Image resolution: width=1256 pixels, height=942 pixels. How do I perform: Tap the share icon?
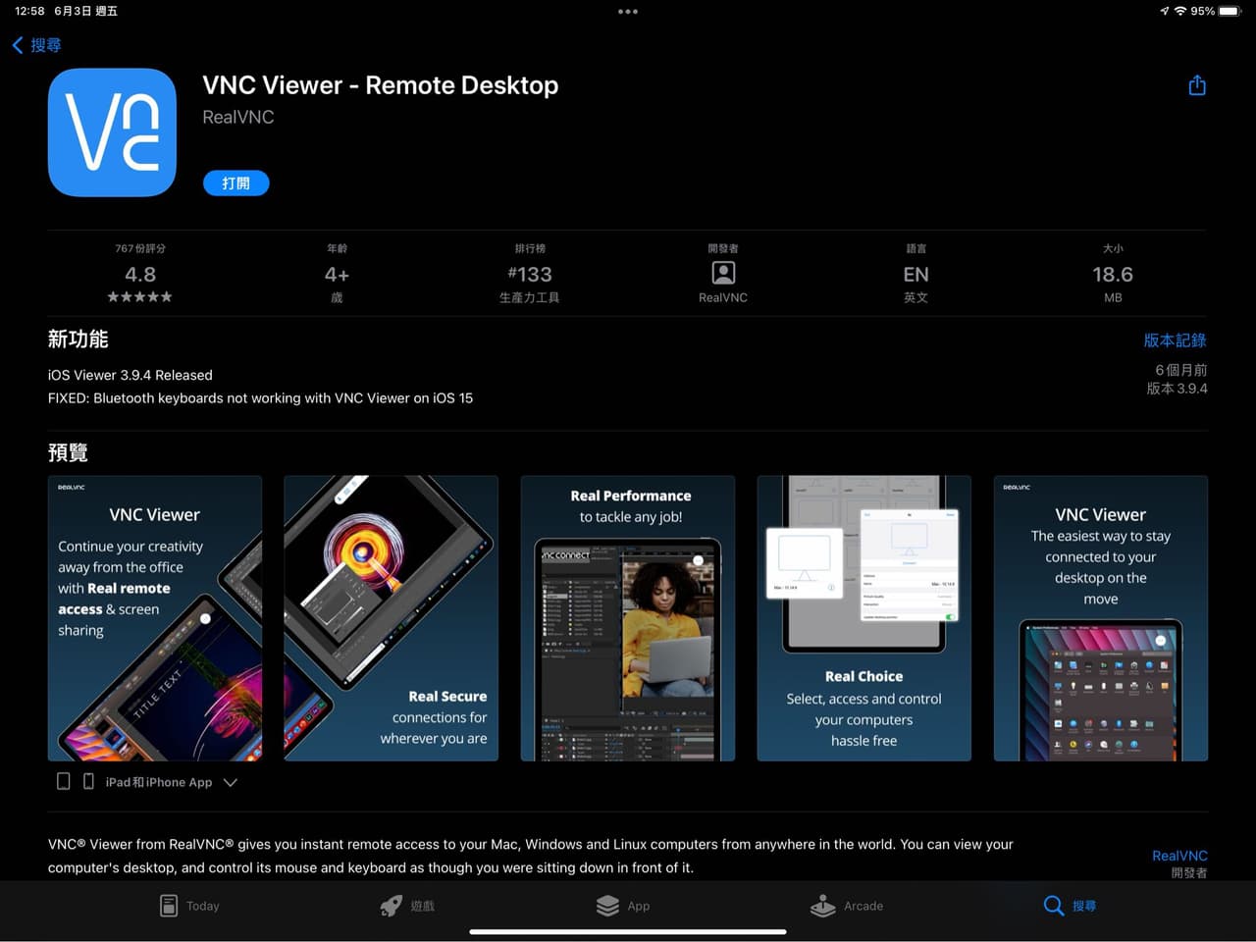pos(1197,85)
